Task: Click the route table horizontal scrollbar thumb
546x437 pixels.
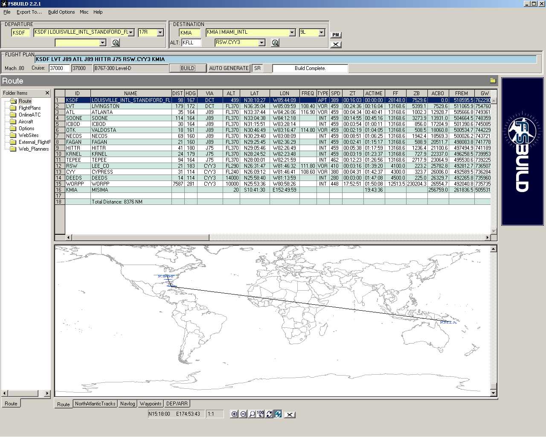Action: (x=140, y=237)
